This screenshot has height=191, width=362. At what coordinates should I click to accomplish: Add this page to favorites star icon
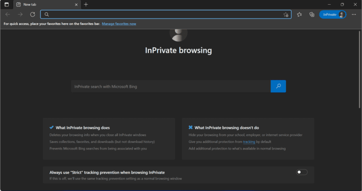286,15
